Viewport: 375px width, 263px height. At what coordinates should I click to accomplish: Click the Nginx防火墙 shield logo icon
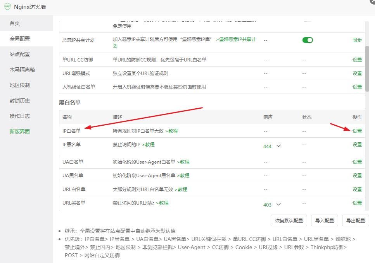[x=7, y=7]
